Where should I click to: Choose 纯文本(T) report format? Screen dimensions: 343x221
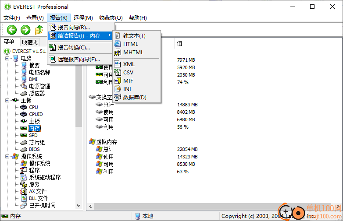137,35
